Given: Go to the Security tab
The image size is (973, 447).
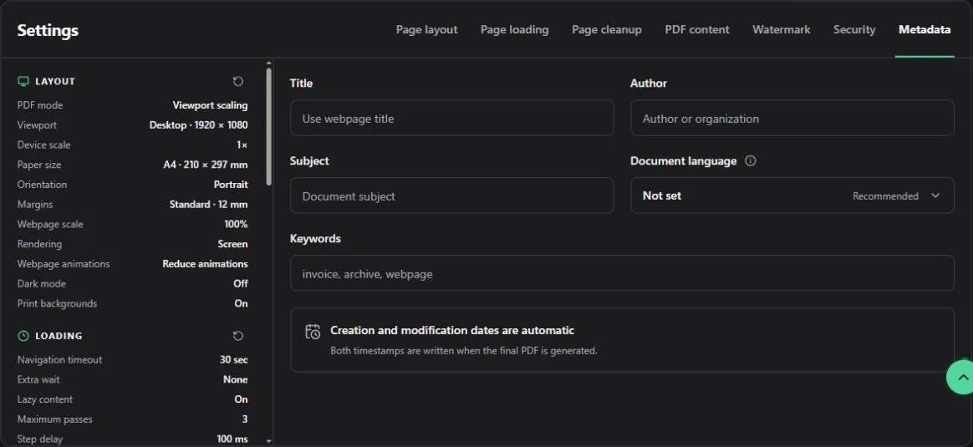Looking at the screenshot, I should point(854,29).
